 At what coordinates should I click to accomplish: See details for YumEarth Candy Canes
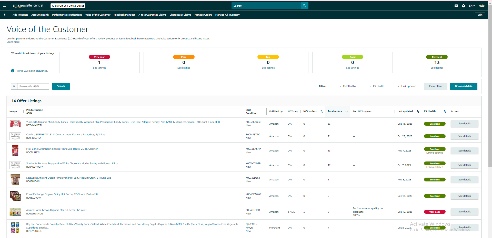464,124
